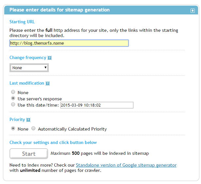Open Standalone version of Google sitemap generator link
This screenshot has width=201, height=184.
click(x=126, y=165)
